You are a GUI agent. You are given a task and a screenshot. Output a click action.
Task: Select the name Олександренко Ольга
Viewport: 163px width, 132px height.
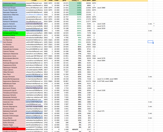click(14, 100)
